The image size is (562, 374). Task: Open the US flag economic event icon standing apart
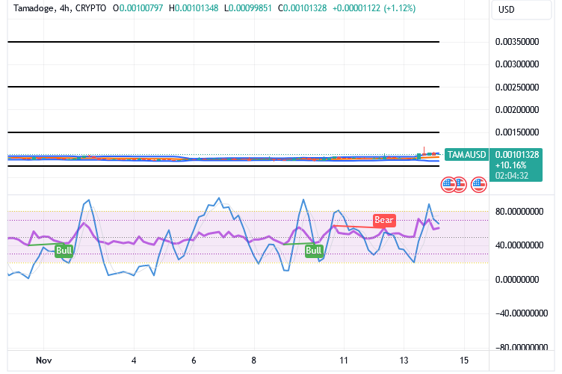click(x=478, y=185)
